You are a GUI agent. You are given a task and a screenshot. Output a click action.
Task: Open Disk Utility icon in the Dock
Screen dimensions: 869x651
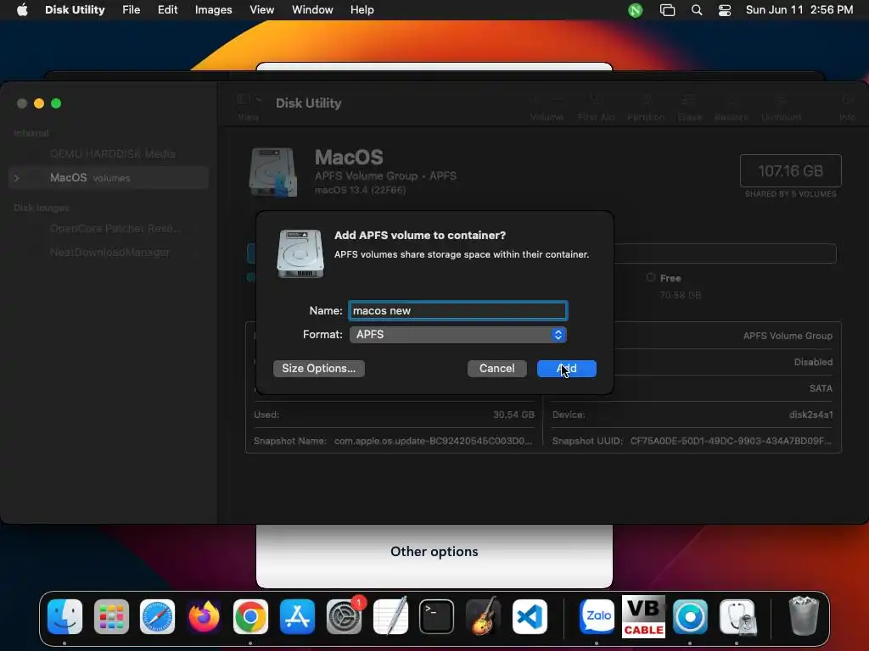pos(737,616)
